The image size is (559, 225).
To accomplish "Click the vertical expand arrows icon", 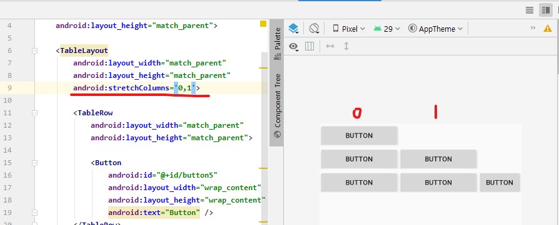I will pos(346,46).
